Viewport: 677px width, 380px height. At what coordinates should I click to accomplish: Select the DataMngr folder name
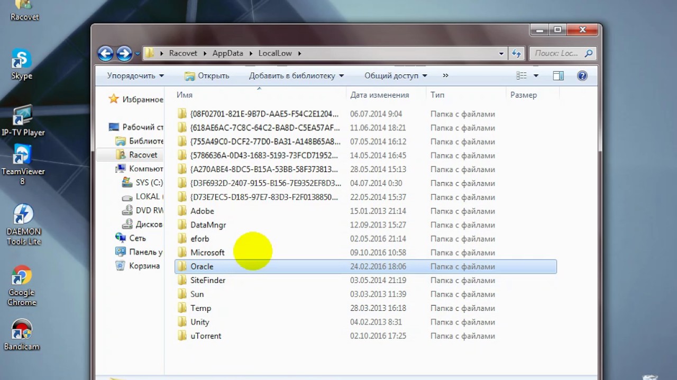208,225
